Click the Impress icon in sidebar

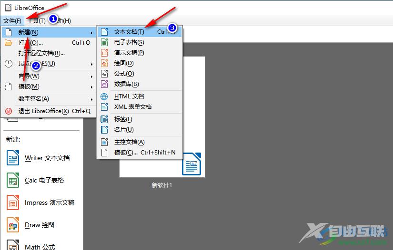13,202
